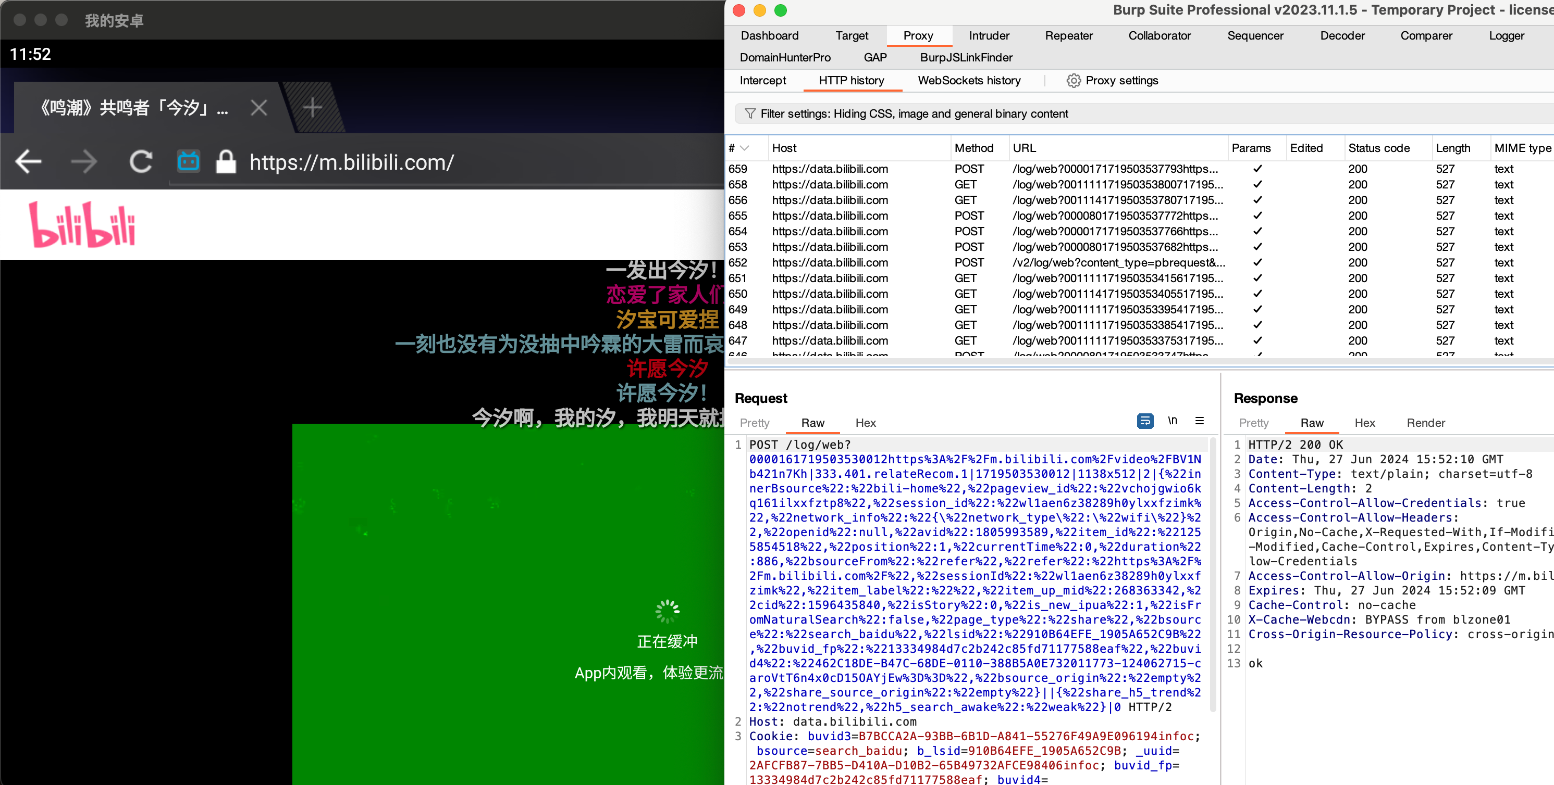The height and width of the screenshot is (785, 1554).
Task: Click the browser back arrow icon
Action: click(x=28, y=161)
